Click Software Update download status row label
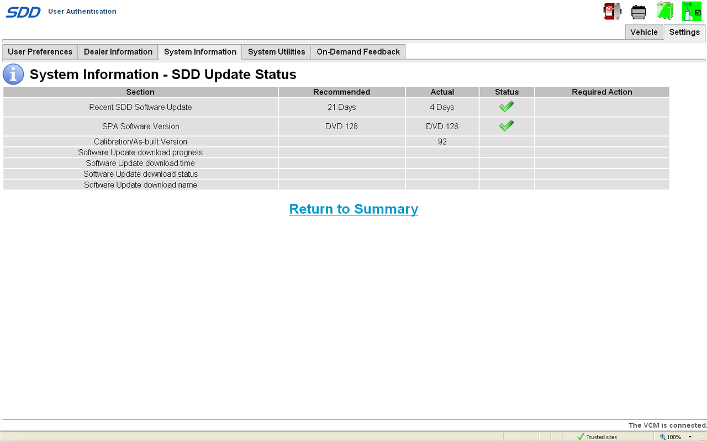The height and width of the screenshot is (442, 707). coord(140,174)
